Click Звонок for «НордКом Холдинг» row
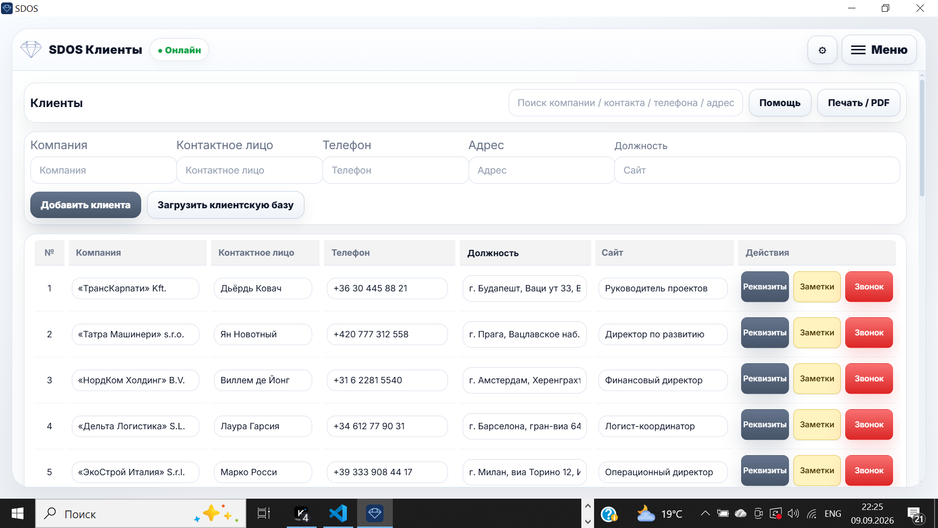 pyautogui.click(x=869, y=378)
